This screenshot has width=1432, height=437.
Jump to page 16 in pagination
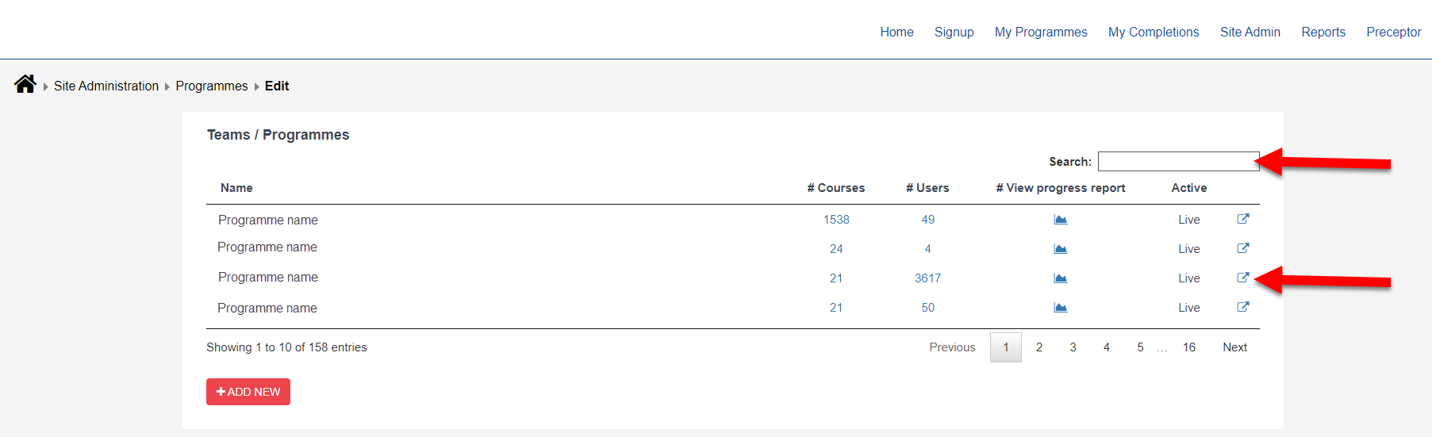coord(1188,347)
